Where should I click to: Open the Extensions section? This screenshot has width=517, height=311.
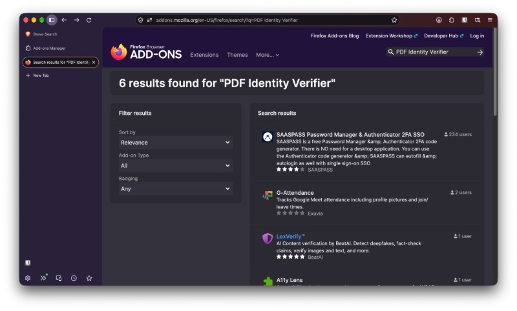click(204, 55)
